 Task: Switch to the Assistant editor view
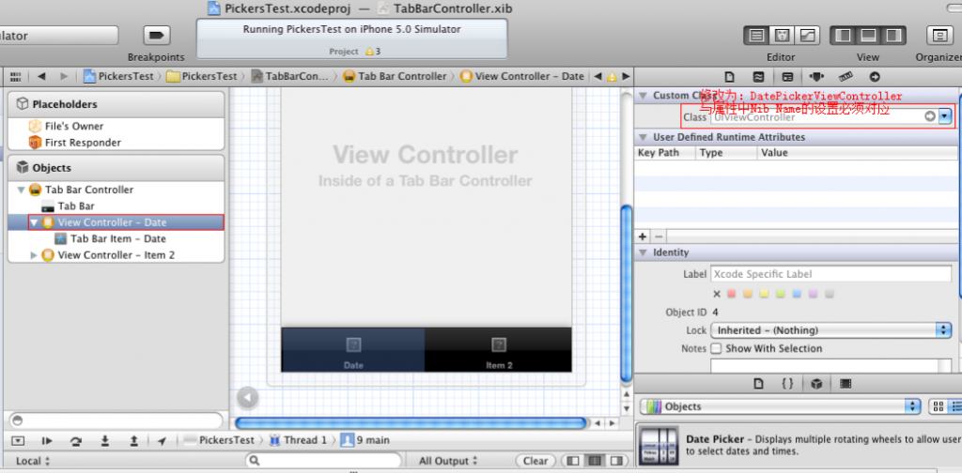tap(783, 36)
